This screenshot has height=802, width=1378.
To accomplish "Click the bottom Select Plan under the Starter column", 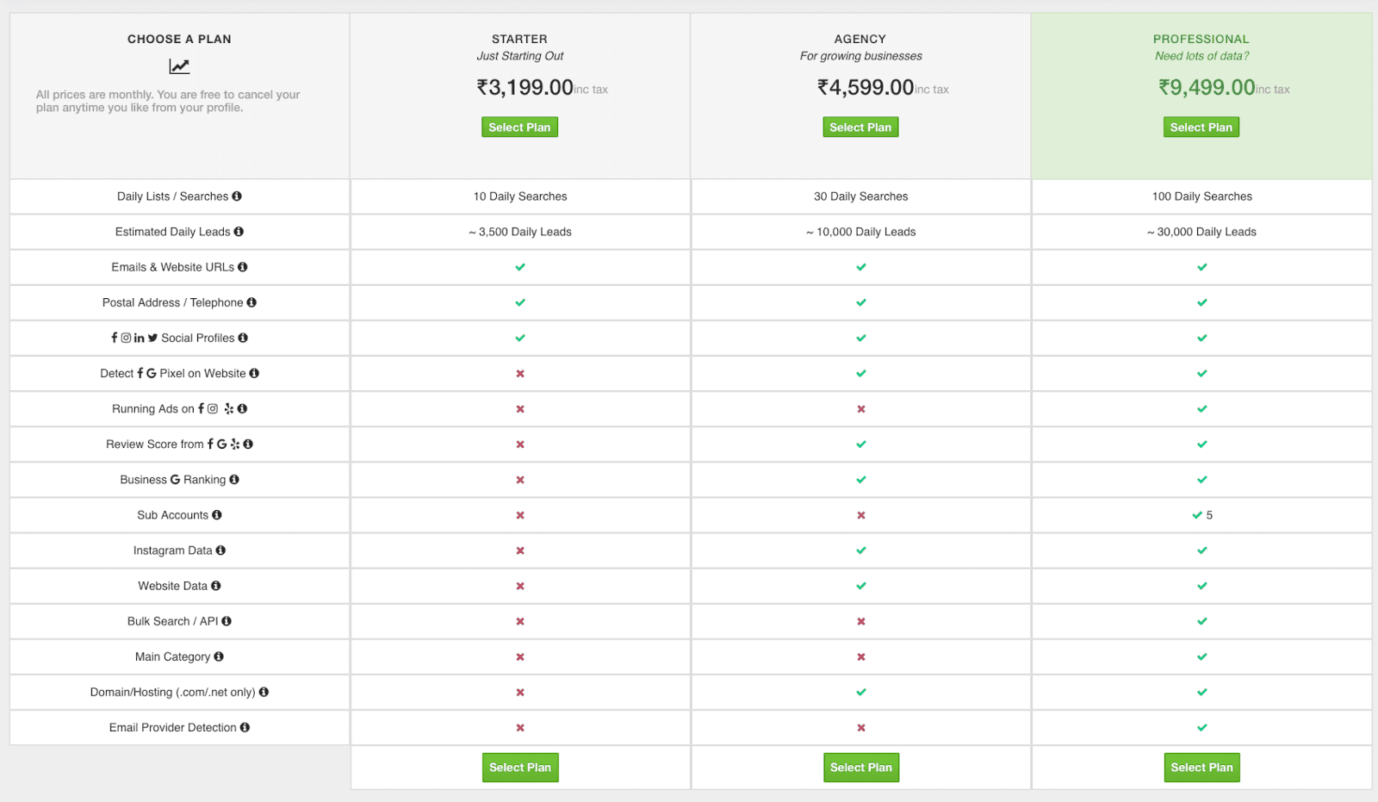I will 519,767.
